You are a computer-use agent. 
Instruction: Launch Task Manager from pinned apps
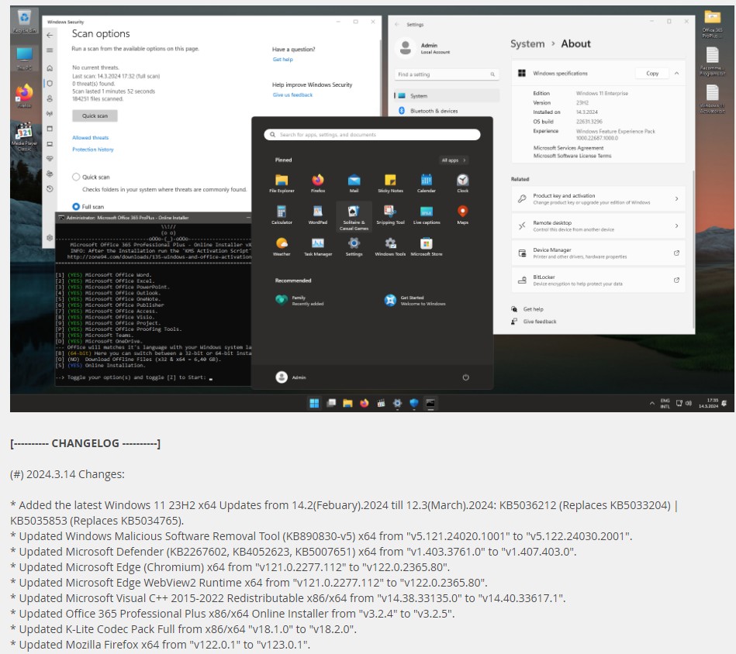tap(318, 246)
